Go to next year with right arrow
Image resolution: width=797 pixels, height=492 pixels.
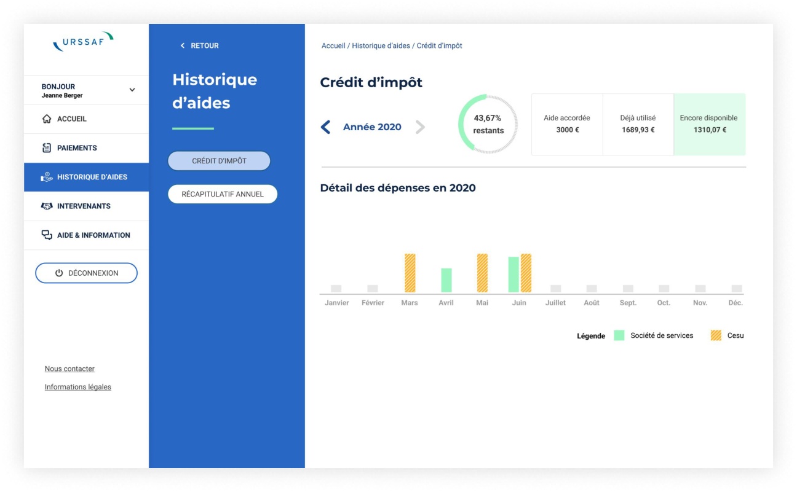420,127
